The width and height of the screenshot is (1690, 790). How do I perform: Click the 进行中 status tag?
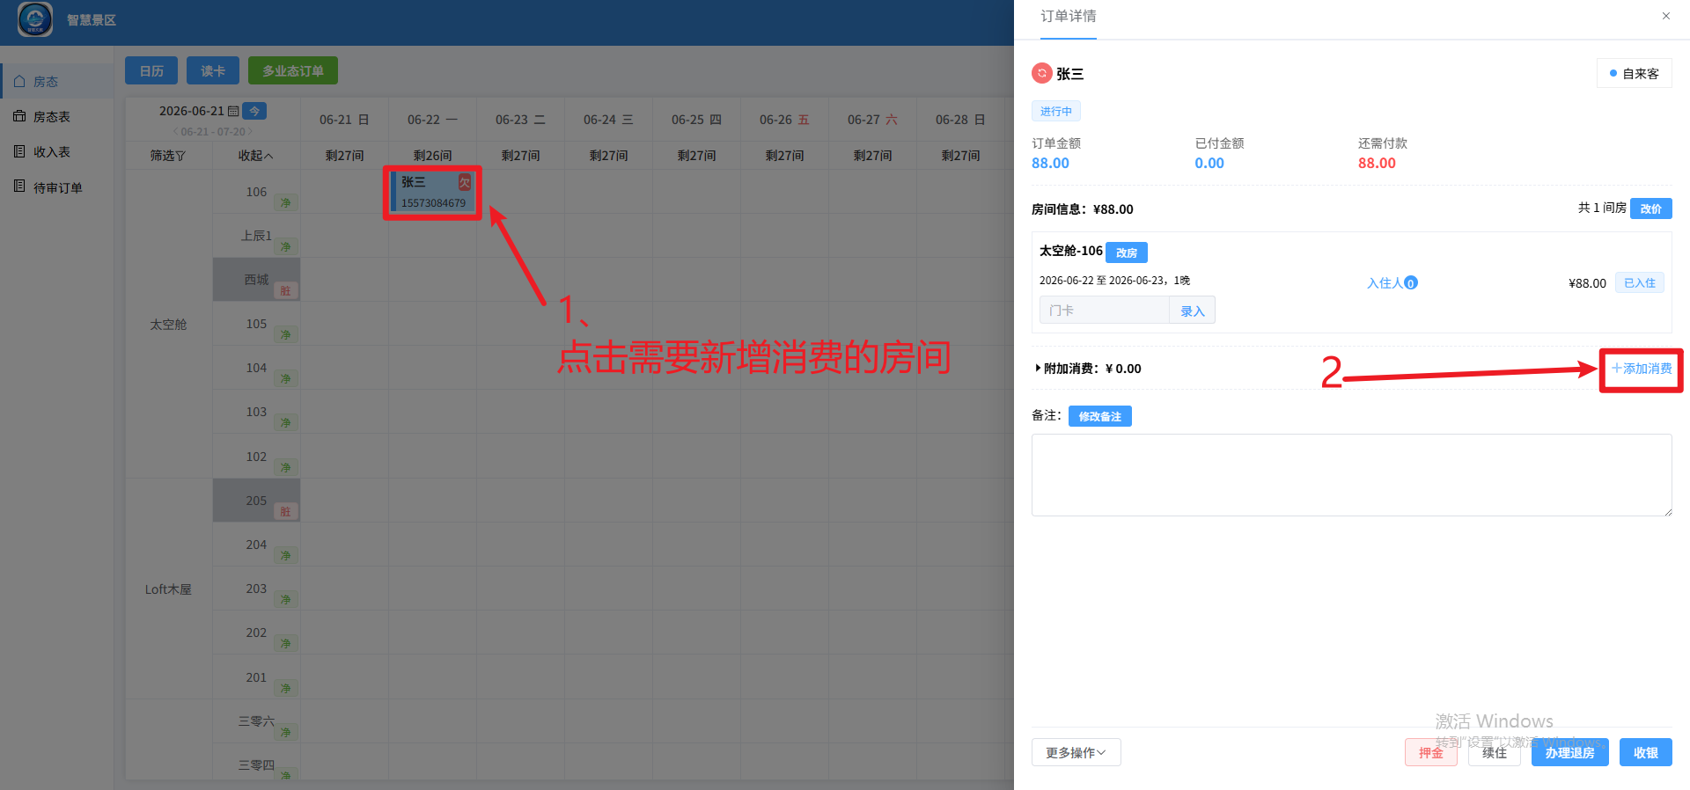pyautogui.click(x=1056, y=112)
